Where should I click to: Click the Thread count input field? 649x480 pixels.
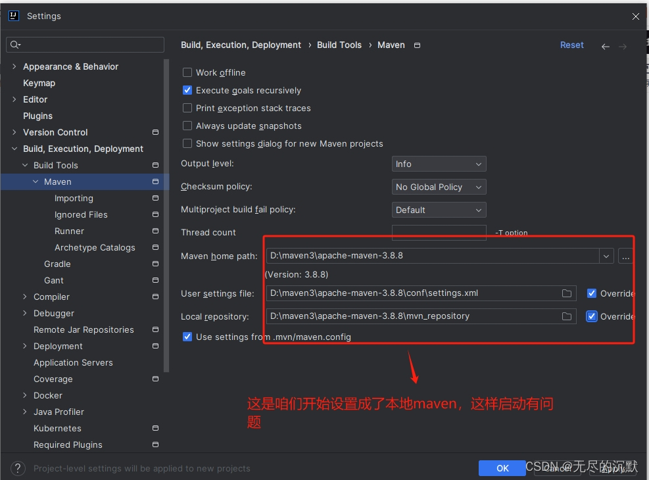point(439,233)
